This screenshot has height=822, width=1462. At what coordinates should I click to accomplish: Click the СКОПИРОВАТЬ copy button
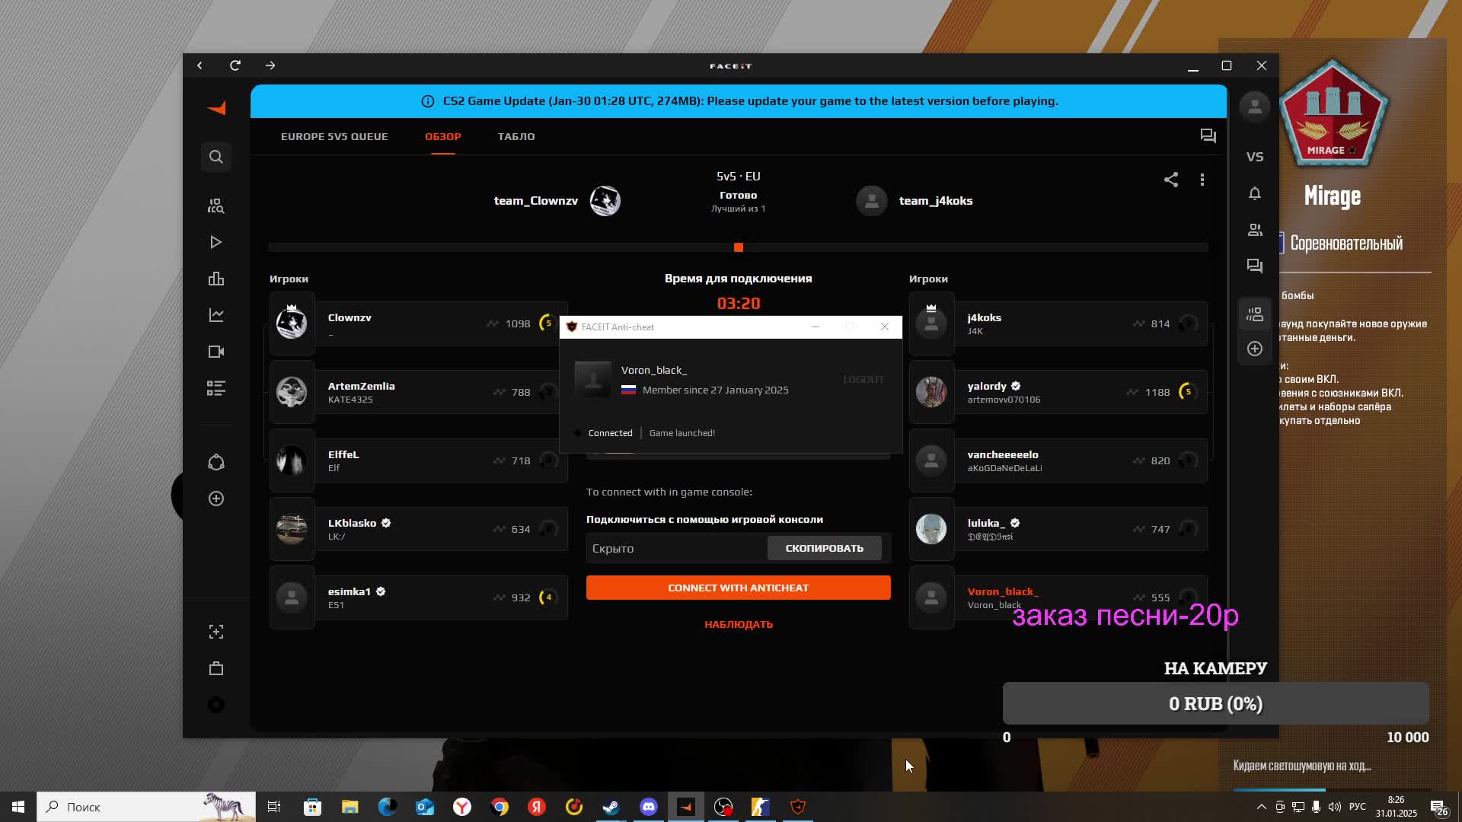825,548
